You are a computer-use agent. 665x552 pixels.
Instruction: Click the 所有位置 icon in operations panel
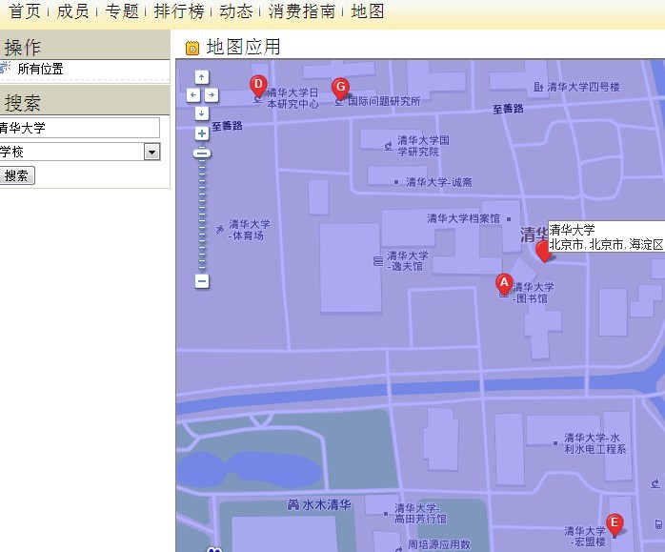pyautogui.click(x=5, y=68)
